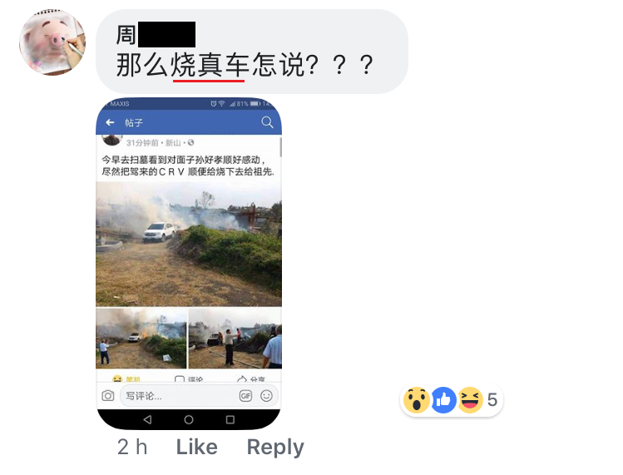
Task: Click the search magnifier icon in blue header
Action: [x=267, y=122]
